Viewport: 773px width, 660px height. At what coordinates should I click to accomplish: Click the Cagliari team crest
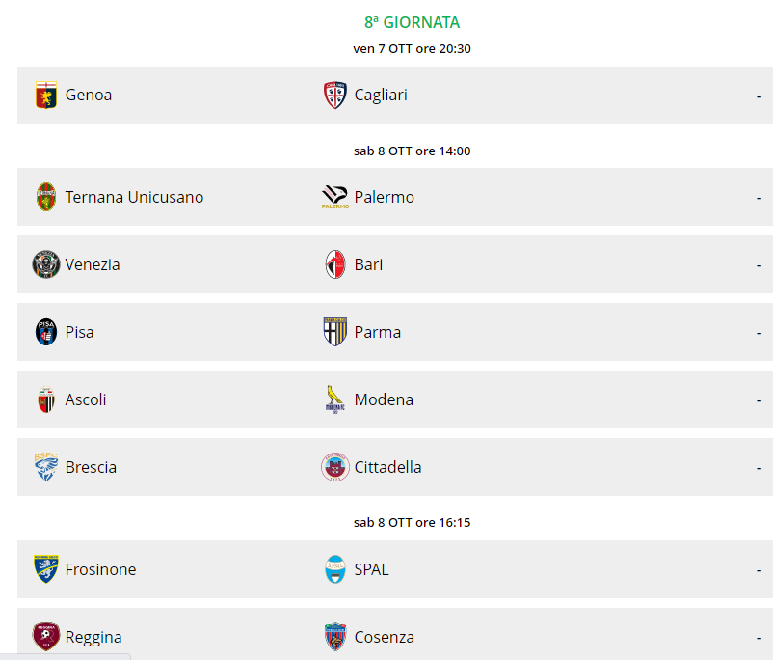[335, 95]
